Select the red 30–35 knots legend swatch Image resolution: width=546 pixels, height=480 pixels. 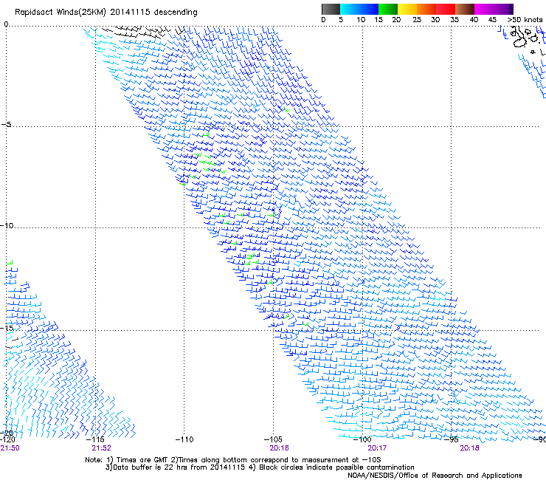point(446,9)
